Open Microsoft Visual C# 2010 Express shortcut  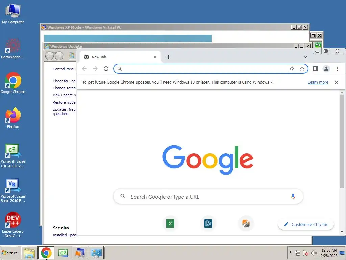point(13,156)
